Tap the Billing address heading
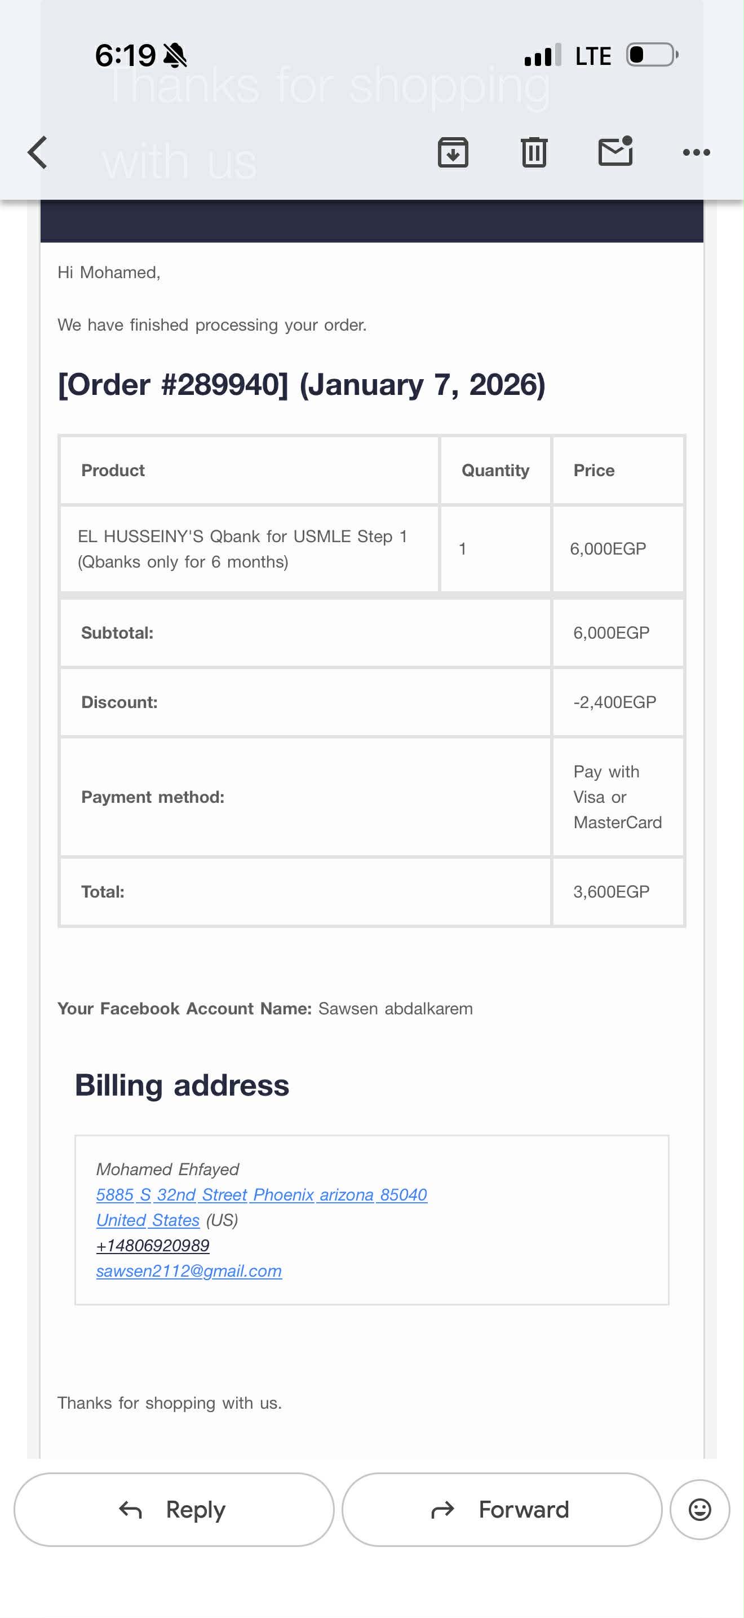The image size is (744, 1618). tap(182, 1085)
